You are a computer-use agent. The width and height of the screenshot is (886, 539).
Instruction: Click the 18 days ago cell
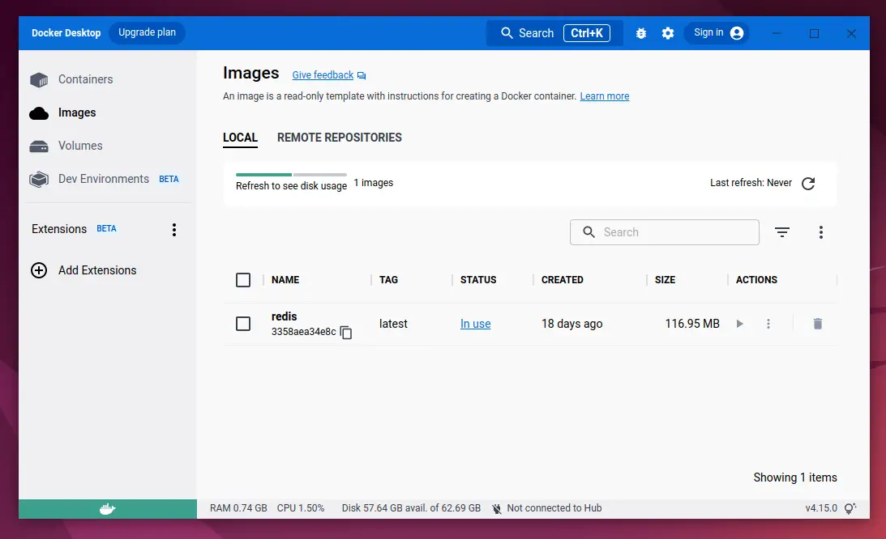tap(571, 324)
